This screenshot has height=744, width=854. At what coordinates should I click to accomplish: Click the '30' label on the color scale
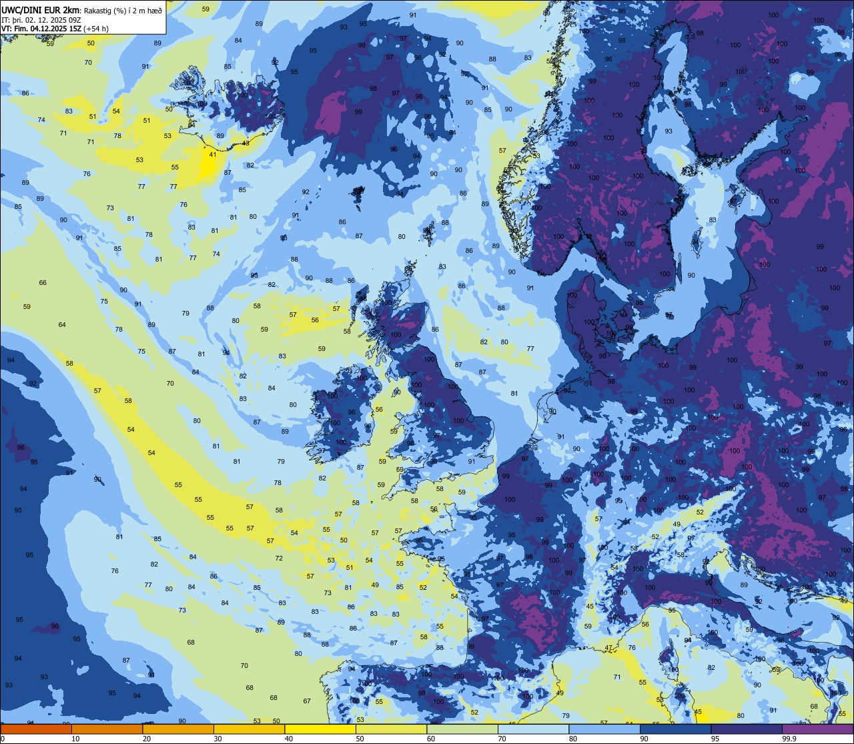[x=218, y=739]
